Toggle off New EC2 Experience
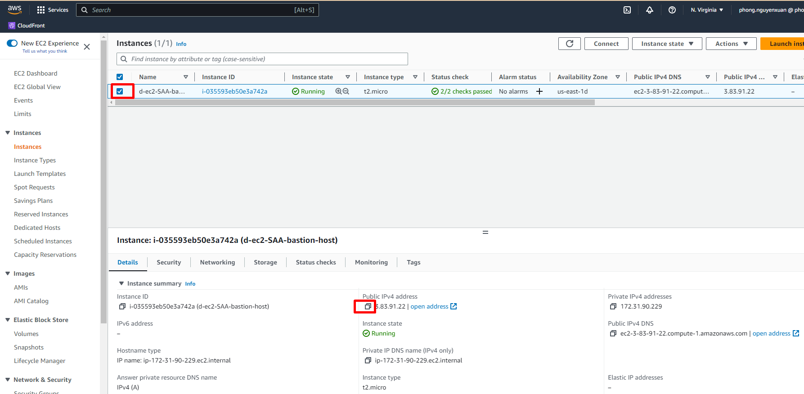This screenshot has width=804, height=394. coord(12,43)
